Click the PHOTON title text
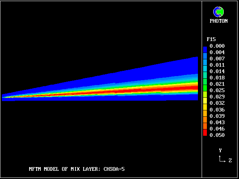The width and height of the screenshot is (239, 179). [x=218, y=21]
